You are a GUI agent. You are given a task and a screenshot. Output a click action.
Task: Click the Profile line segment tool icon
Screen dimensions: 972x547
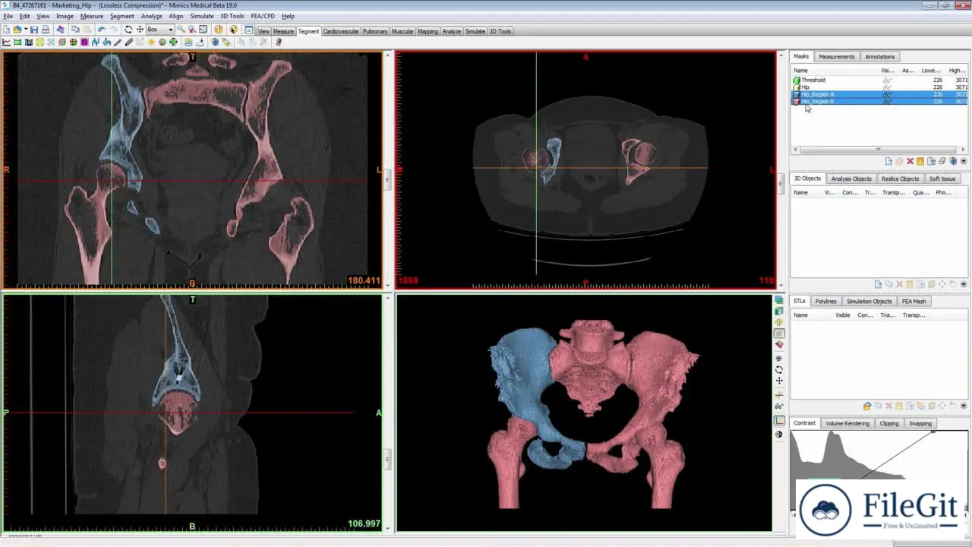point(6,42)
